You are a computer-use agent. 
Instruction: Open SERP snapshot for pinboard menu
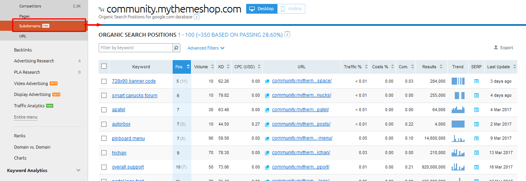point(476,138)
